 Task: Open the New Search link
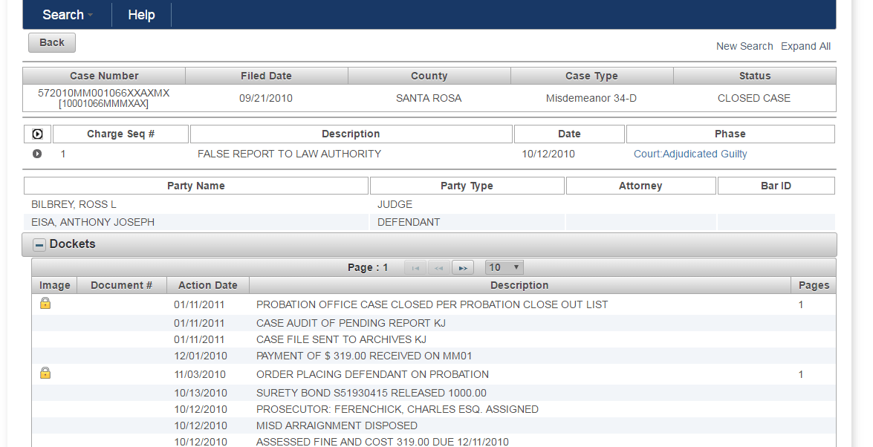(x=744, y=46)
